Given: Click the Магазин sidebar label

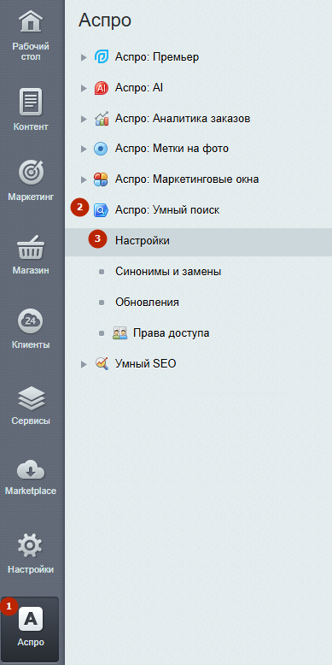Looking at the screenshot, I should [31, 270].
